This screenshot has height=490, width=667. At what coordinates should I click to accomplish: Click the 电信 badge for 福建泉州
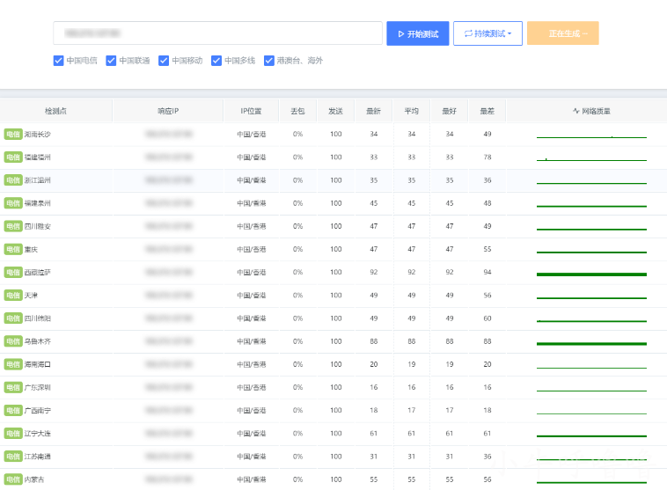(13, 203)
